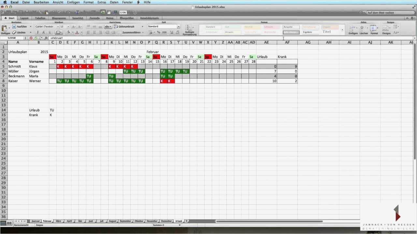Image resolution: width=417 pixels, height=234 pixels.
Task: Open the name box dropdown SUMME
Action: [25, 38]
